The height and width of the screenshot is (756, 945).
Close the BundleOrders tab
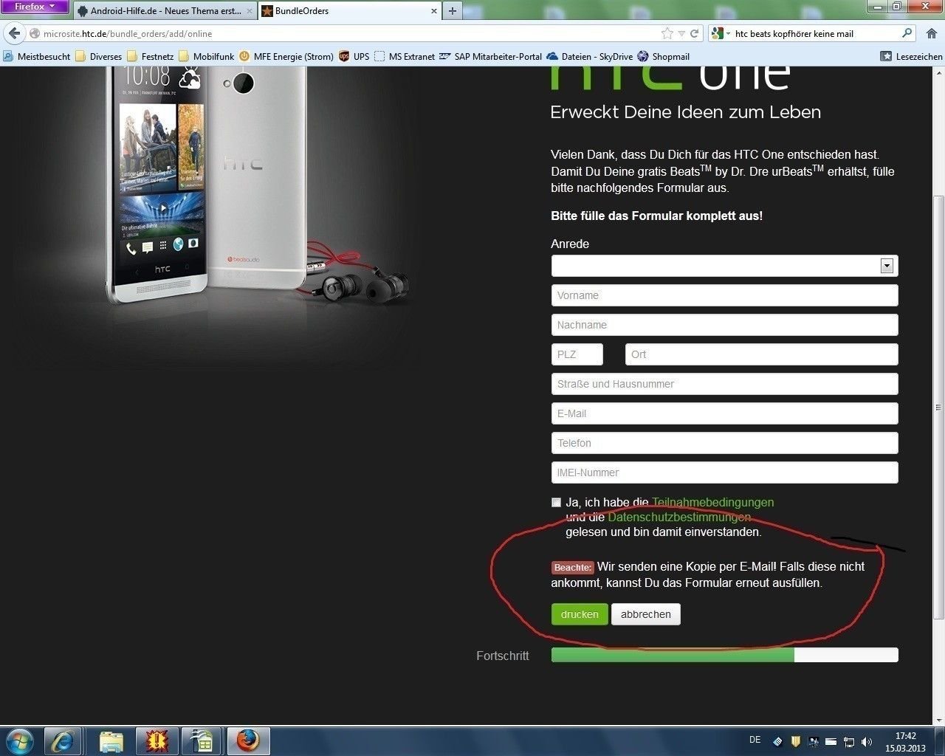pyautogui.click(x=433, y=11)
